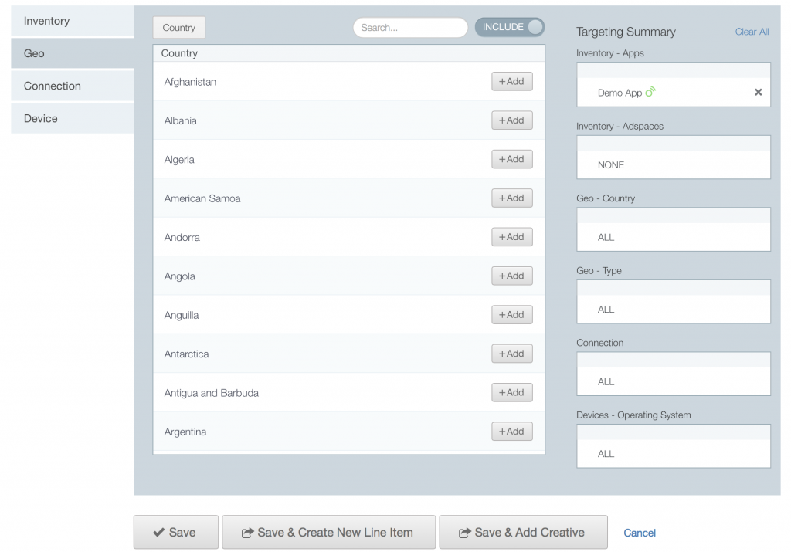Select the Andorra country name

(182, 238)
